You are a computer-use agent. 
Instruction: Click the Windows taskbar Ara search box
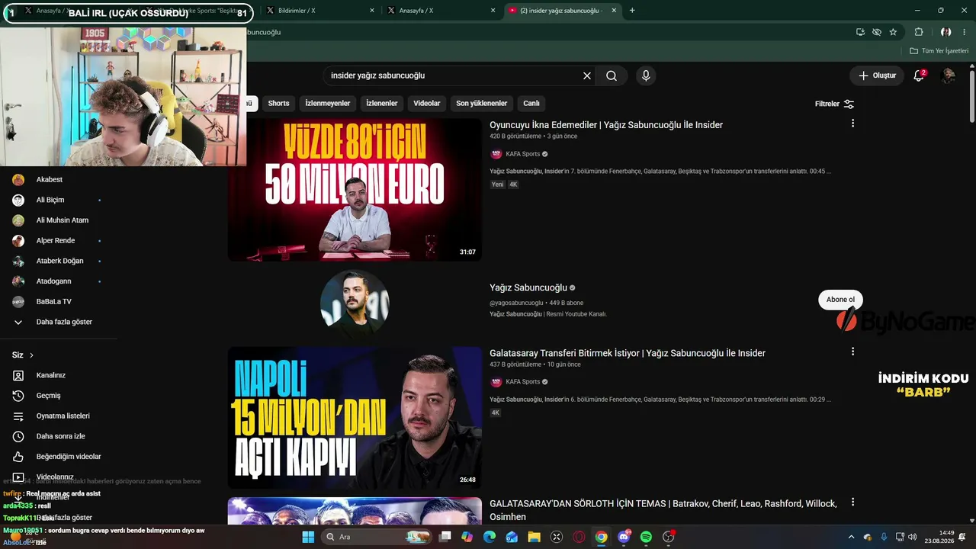pos(377,537)
